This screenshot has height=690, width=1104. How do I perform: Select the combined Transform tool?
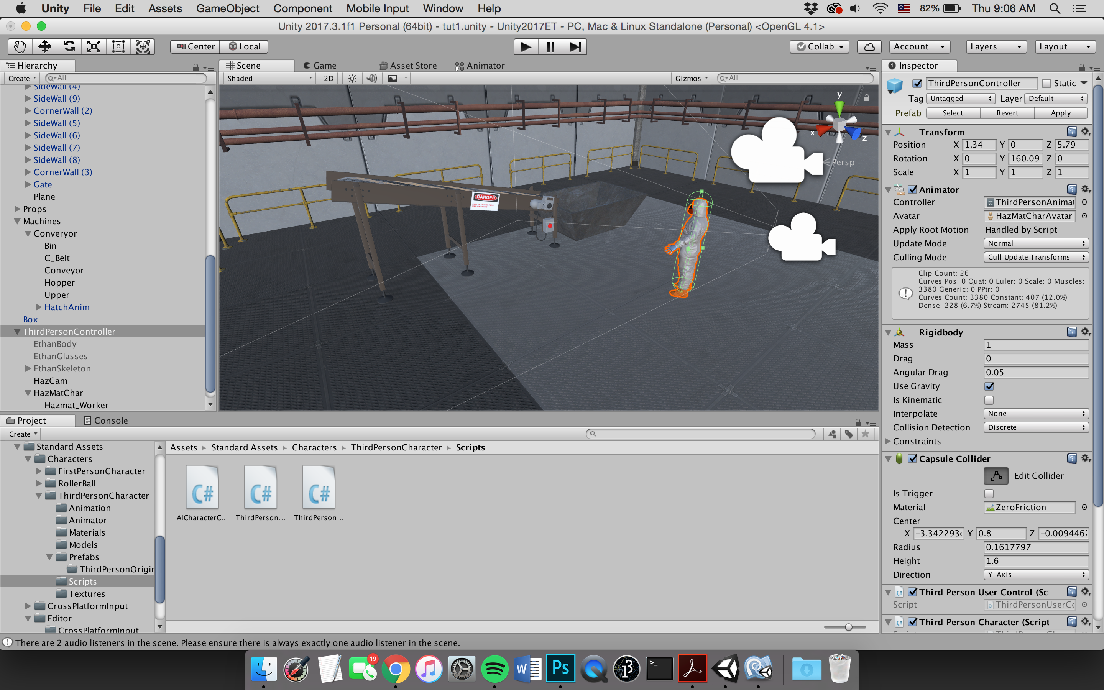tap(143, 46)
